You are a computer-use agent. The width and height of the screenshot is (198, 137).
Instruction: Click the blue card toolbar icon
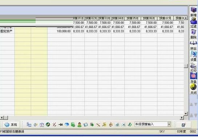pos(86,125)
